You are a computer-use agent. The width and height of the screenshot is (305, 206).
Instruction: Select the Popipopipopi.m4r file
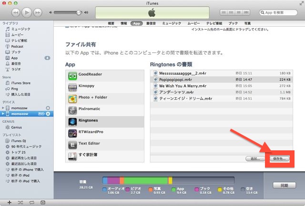222,79
